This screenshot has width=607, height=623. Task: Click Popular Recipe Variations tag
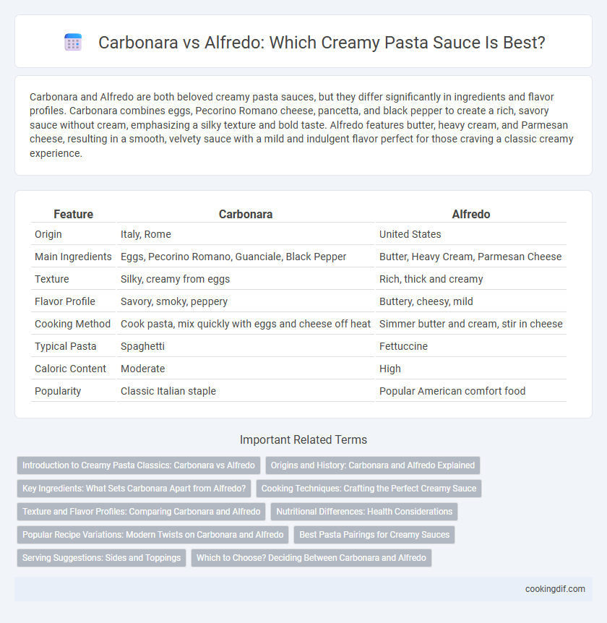point(153,534)
